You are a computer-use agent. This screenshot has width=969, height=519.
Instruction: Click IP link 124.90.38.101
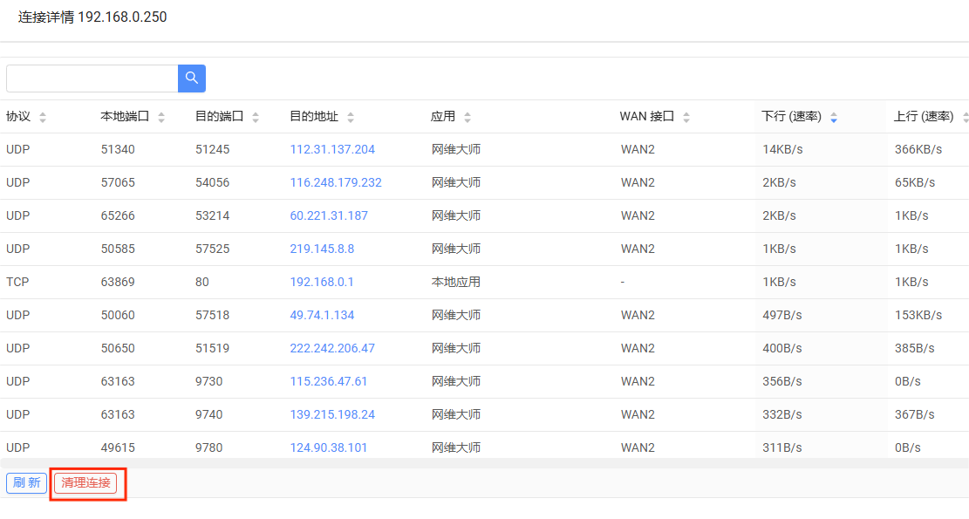tap(329, 447)
